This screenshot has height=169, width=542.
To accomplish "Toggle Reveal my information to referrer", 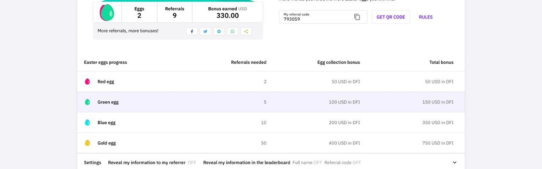I will [x=192, y=163].
